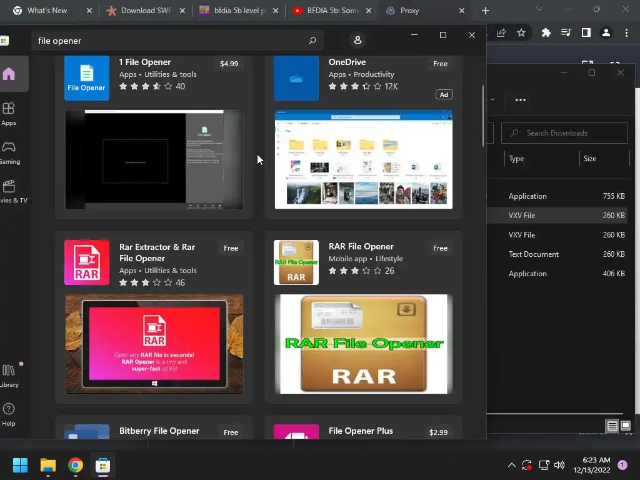Click Search Downloads field in File Explorer
The width and height of the screenshot is (640, 480).
[x=564, y=133]
